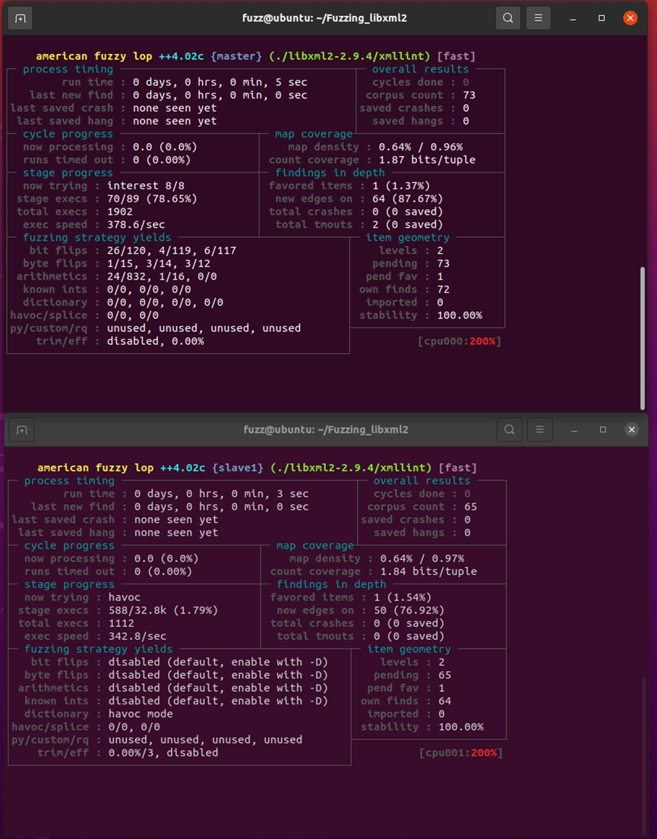This screenshot has height=839, width=657.
Task: Open a new tab in the slave1 terminal
Action: coord(22,430)
